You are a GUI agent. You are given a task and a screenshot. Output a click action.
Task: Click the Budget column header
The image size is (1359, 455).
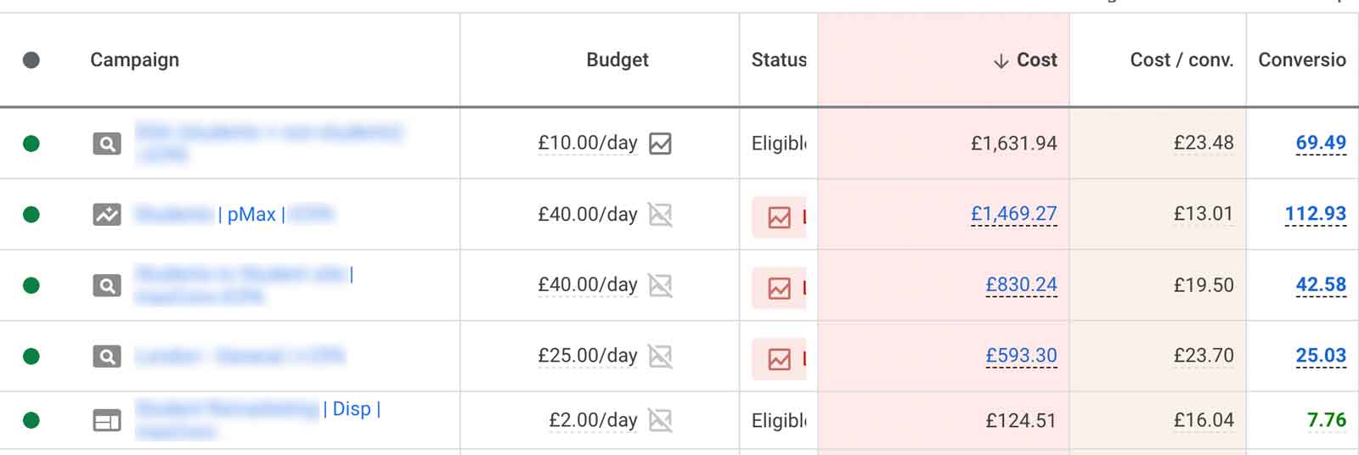(617, 60)
